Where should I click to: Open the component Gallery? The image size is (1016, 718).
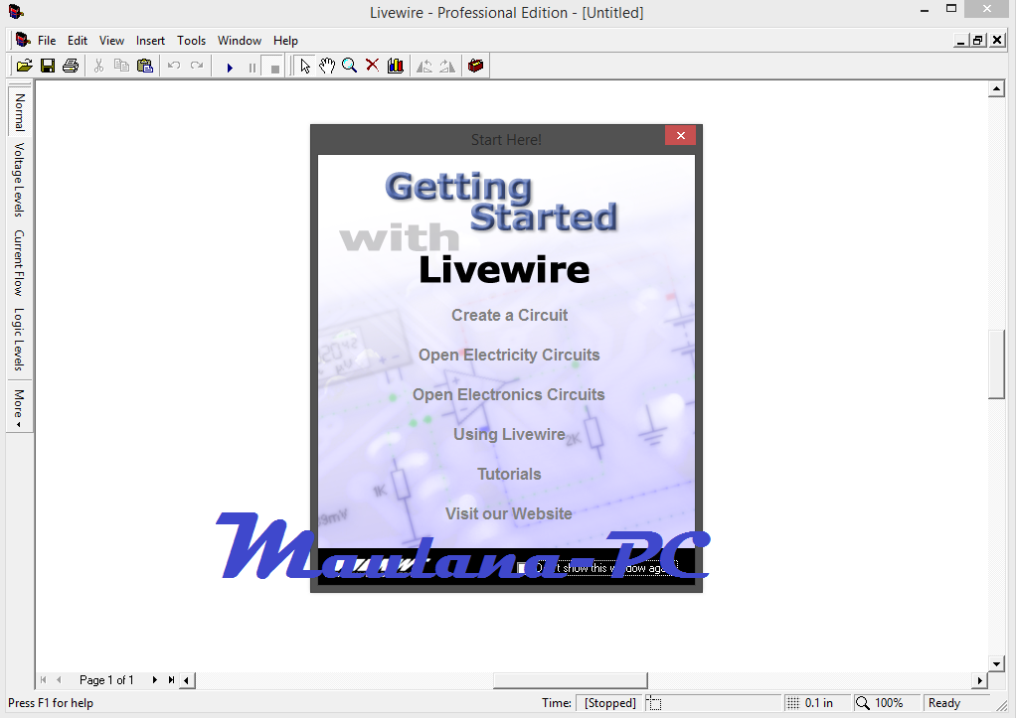[x=475, y=66]
